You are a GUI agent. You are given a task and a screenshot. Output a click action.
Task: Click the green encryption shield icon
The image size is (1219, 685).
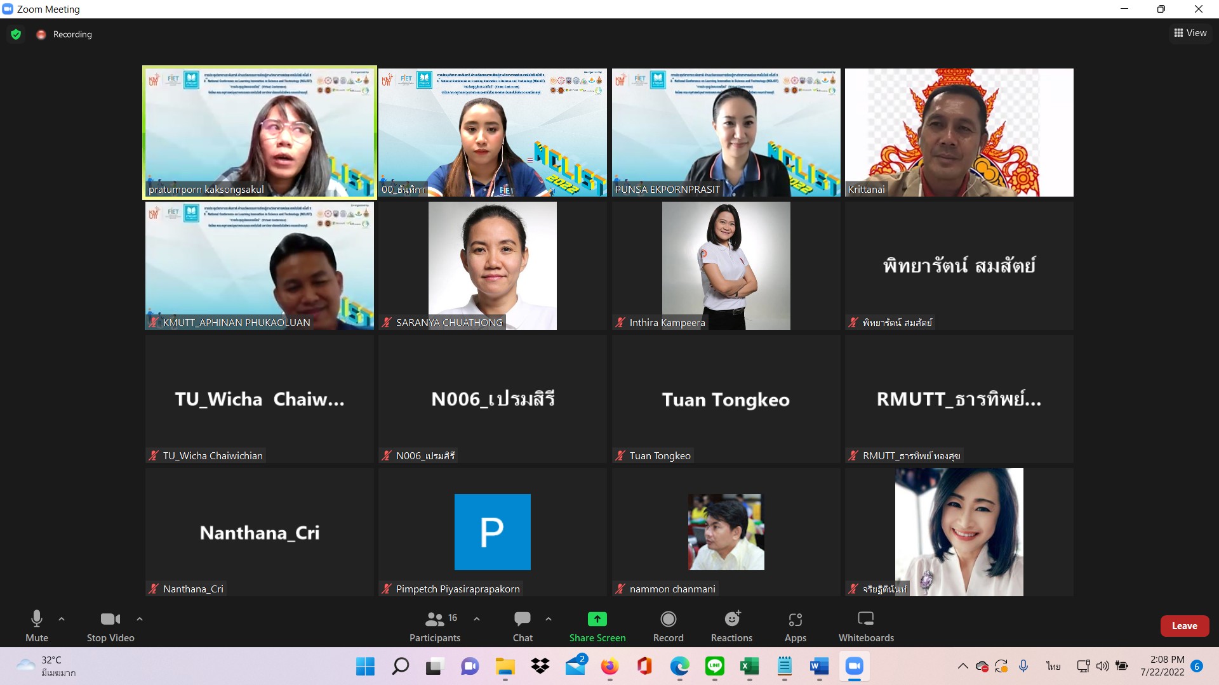pos(16,34)
